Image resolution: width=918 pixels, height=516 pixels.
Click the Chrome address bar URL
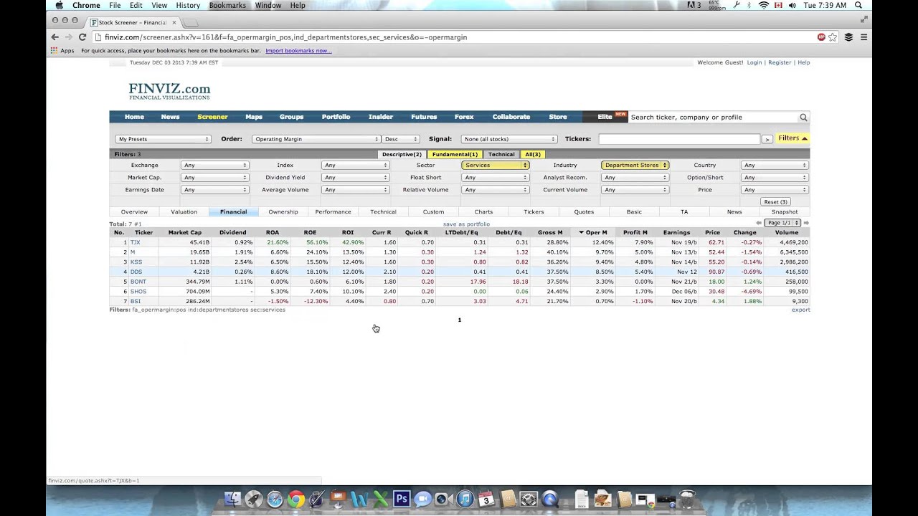click(285, 37)
